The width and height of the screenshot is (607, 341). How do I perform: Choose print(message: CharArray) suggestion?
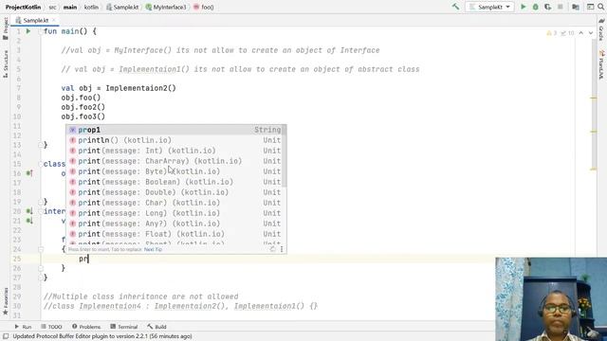[175, 161]
